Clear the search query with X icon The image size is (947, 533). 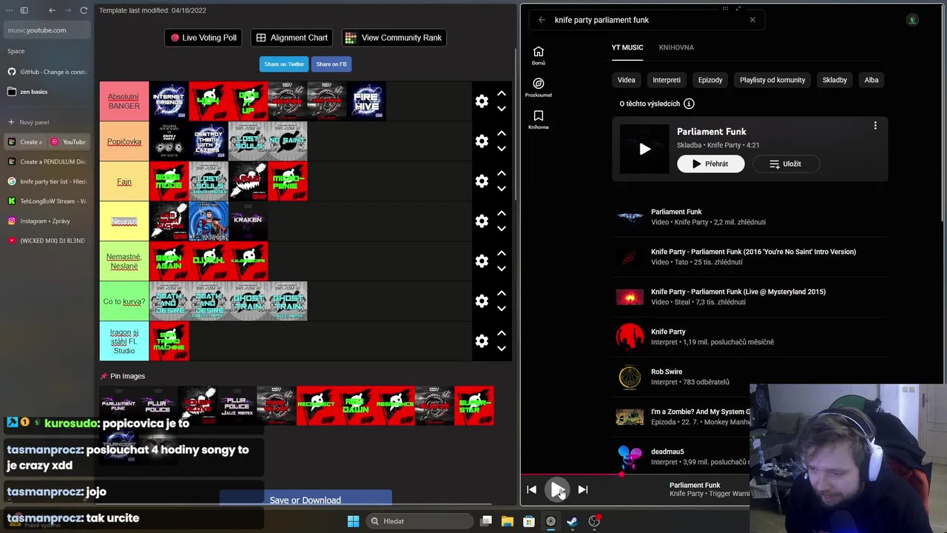[x=752, y=20]
